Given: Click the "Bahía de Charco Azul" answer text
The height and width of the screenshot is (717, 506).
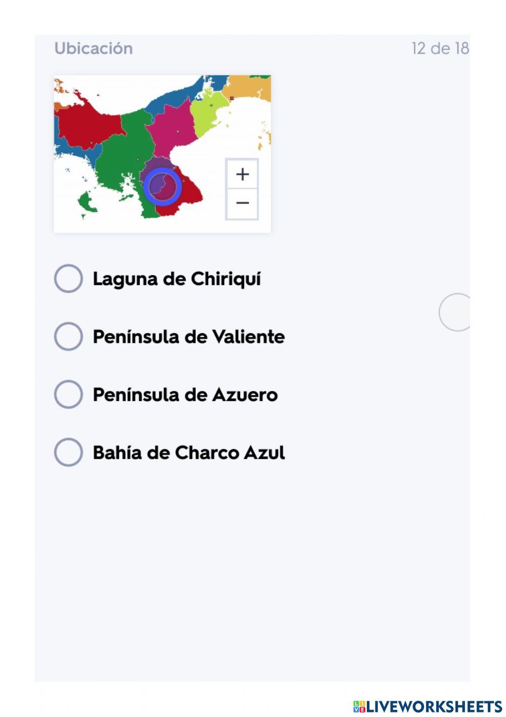Looking at the screenshot, I should tap(189, 453).
